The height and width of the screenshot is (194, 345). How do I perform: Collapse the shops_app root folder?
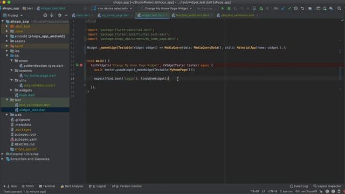coord(3,22)
